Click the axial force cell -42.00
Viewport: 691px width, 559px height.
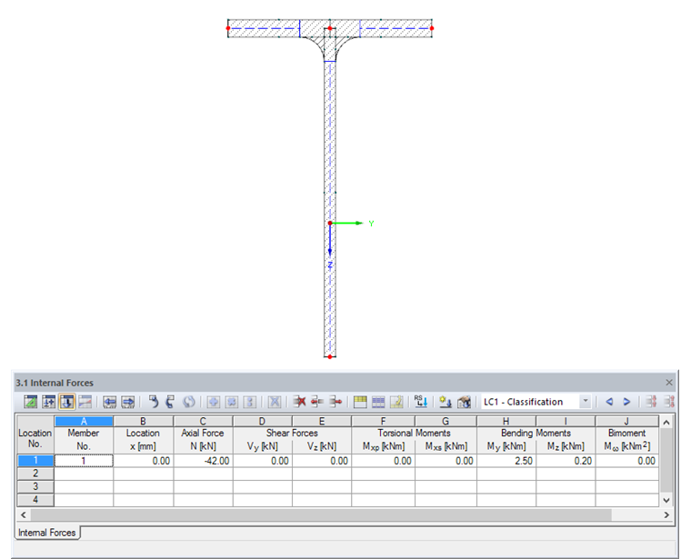coord(203,461)
